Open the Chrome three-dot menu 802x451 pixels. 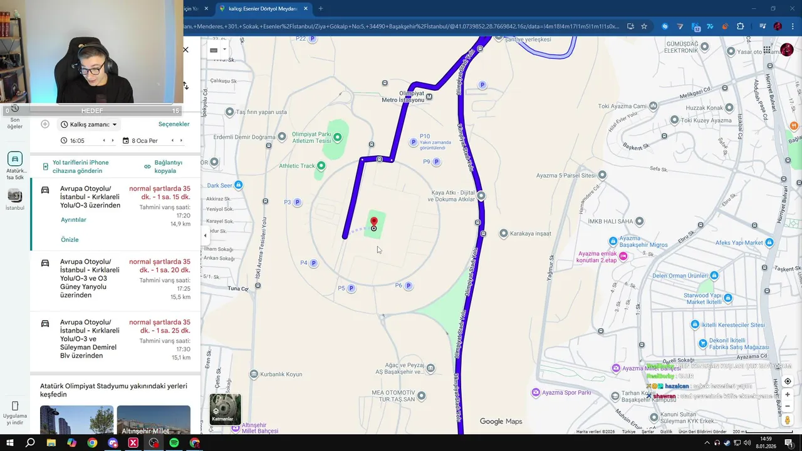793,26
